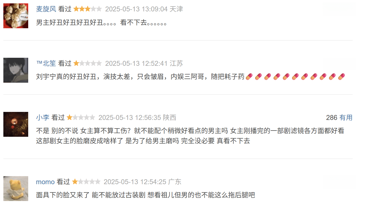The height and width of the screenshot is (208, 377).
Task: Click the timestamp 2025-05-13 13:09:04
Action: click(x=136, y=9)
